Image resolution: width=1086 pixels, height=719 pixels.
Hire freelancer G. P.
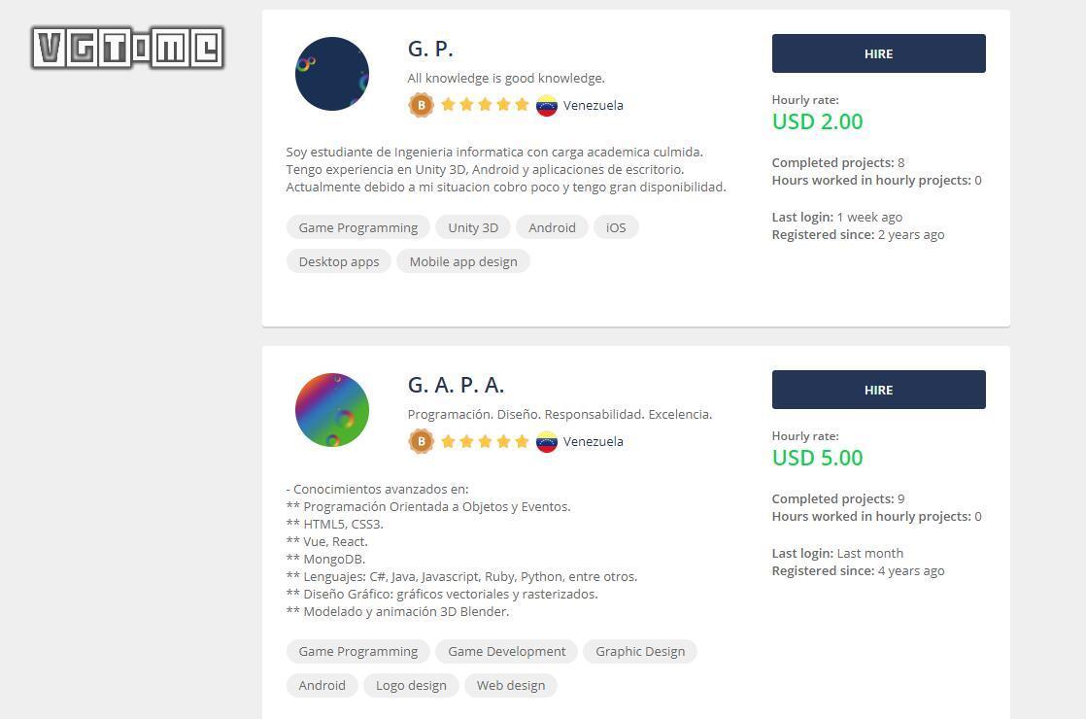878,53
